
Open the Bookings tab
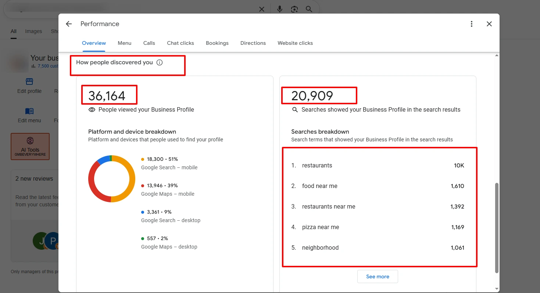point(217,43)
